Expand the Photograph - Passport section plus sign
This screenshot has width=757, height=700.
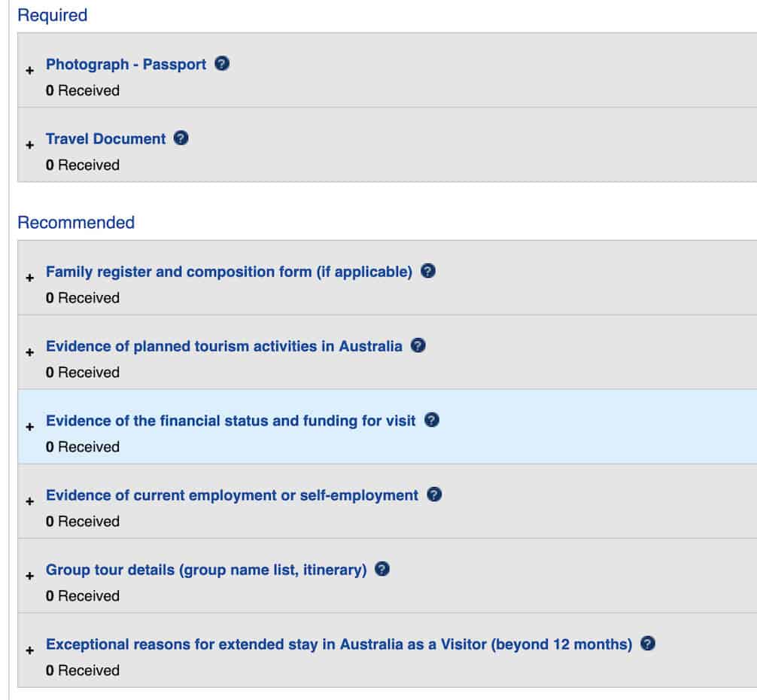tap(30, 71)
